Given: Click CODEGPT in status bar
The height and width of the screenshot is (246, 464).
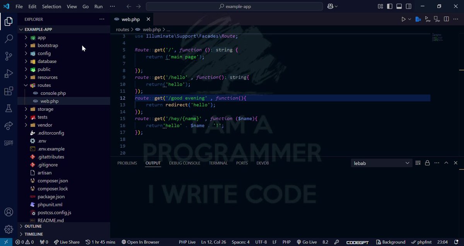Looking at the screenshot, I should pos(357,242).
